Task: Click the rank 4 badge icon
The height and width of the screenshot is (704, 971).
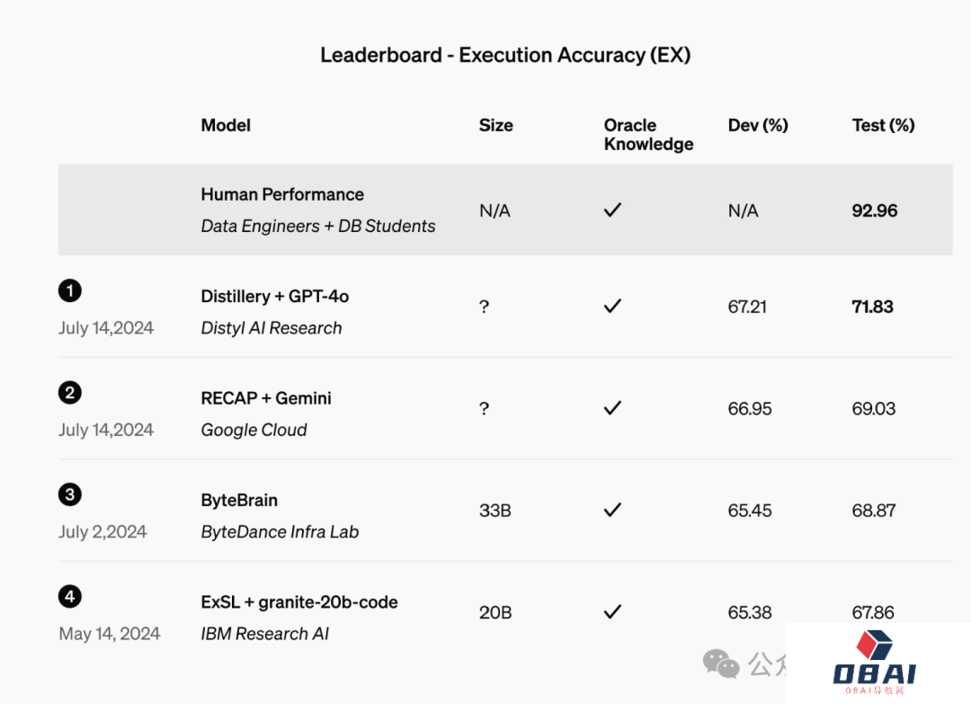Action: click(69, 596)
